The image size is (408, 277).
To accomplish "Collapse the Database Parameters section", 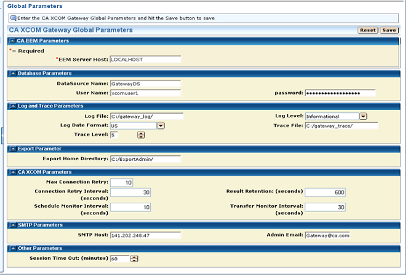I will pyautogui.click(x=13, y=74).
